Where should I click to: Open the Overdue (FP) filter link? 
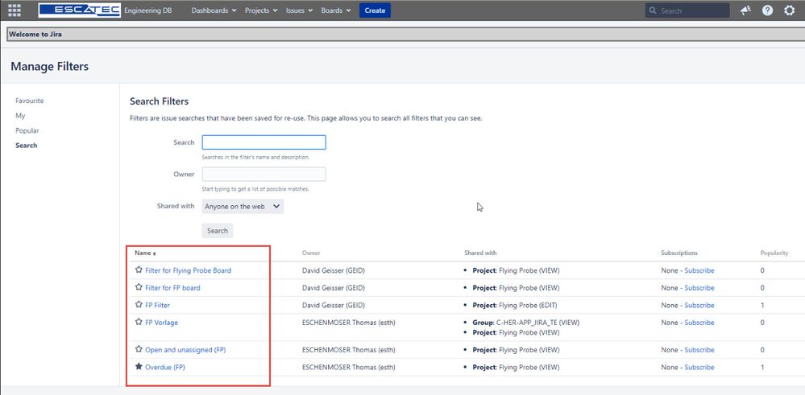[x=165, y=368]
